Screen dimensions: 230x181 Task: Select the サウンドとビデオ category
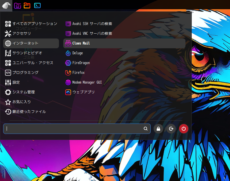[31, 53]
